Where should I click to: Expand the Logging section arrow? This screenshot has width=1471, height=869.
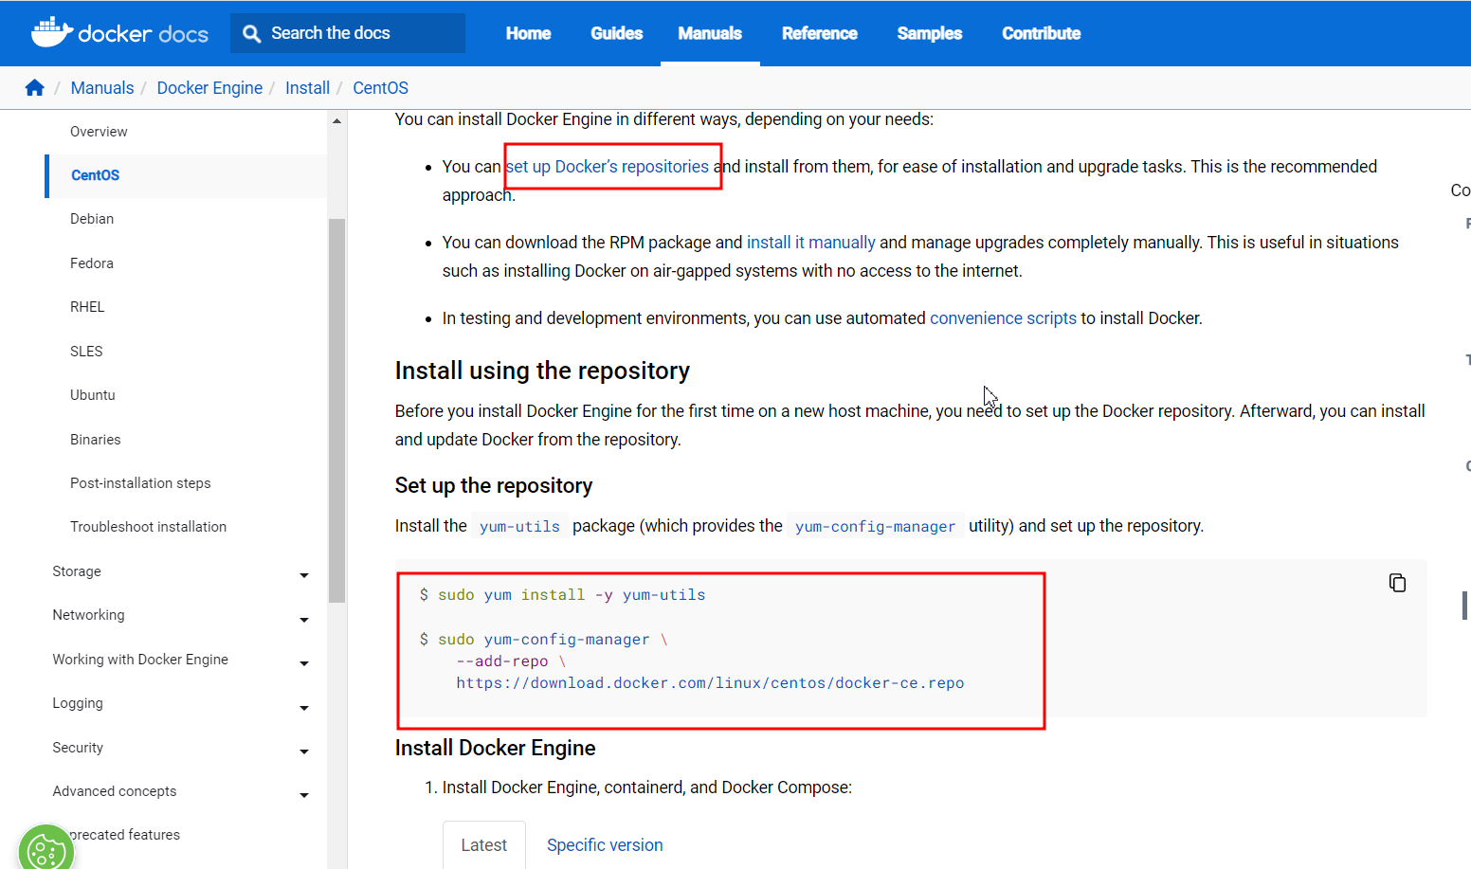click(304, 708)
